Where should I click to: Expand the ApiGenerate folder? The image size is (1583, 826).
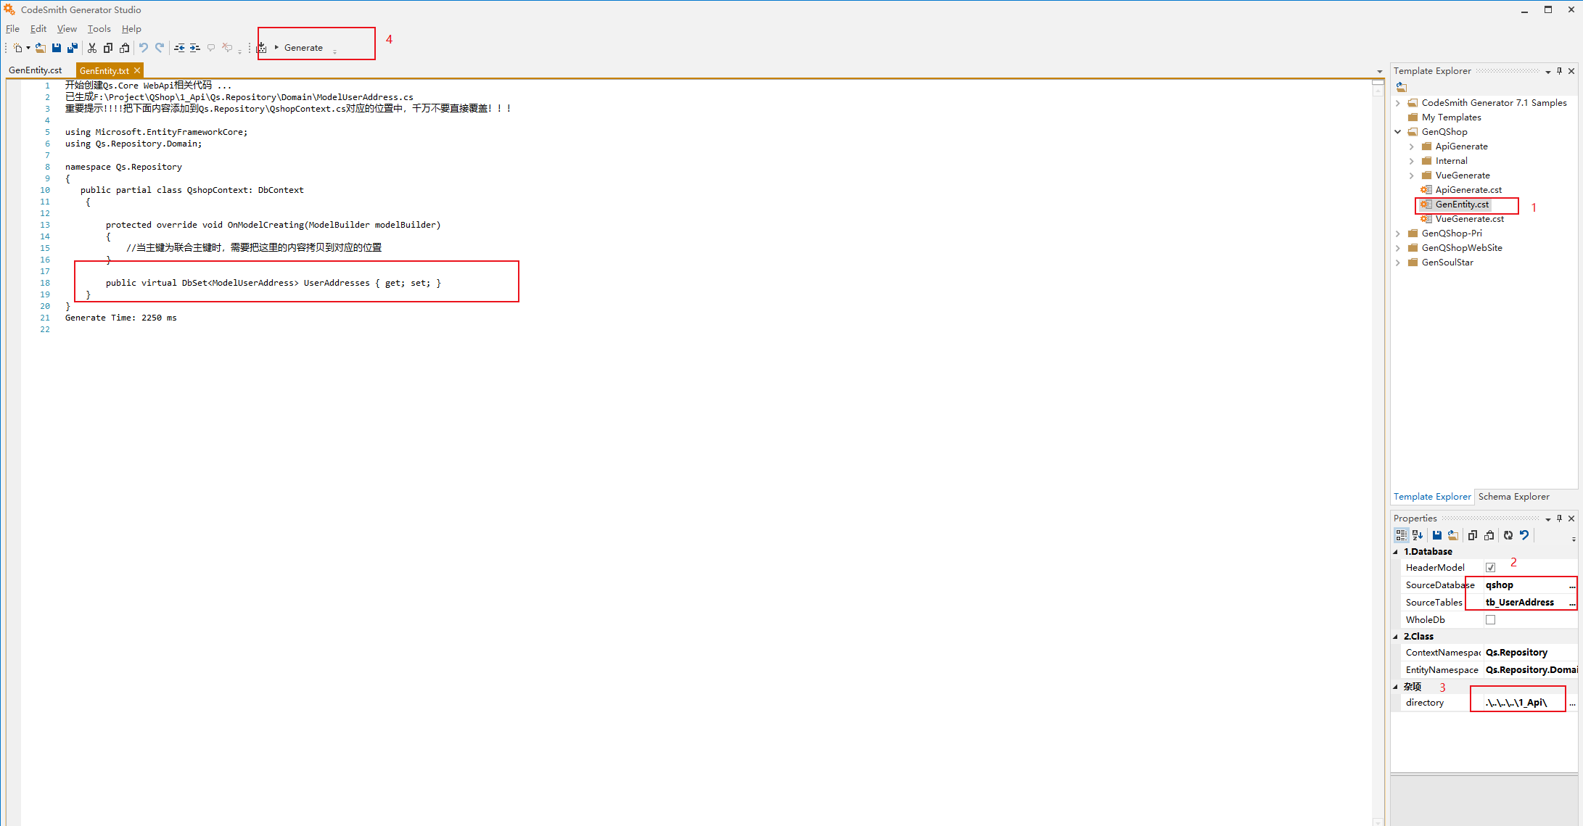[1412, 146]
